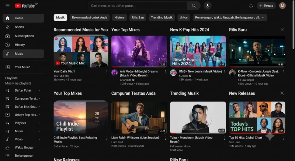The height and width of the screenshot is (161, 295).
Task: Open Top 50 Hits: Global Chart title
Action: [x=246, y=138]
